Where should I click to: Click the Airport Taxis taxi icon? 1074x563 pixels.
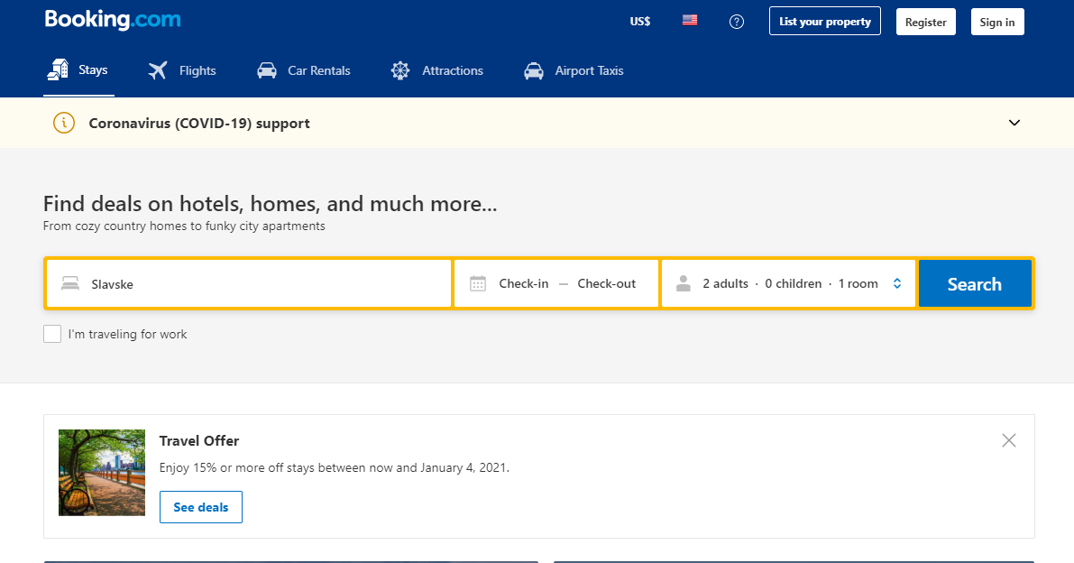534,70
